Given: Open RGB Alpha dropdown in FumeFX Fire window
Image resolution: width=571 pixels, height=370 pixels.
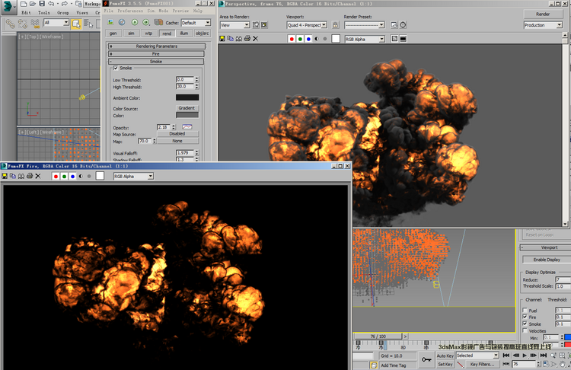Looking at the screenshot, I should (134, 177).
